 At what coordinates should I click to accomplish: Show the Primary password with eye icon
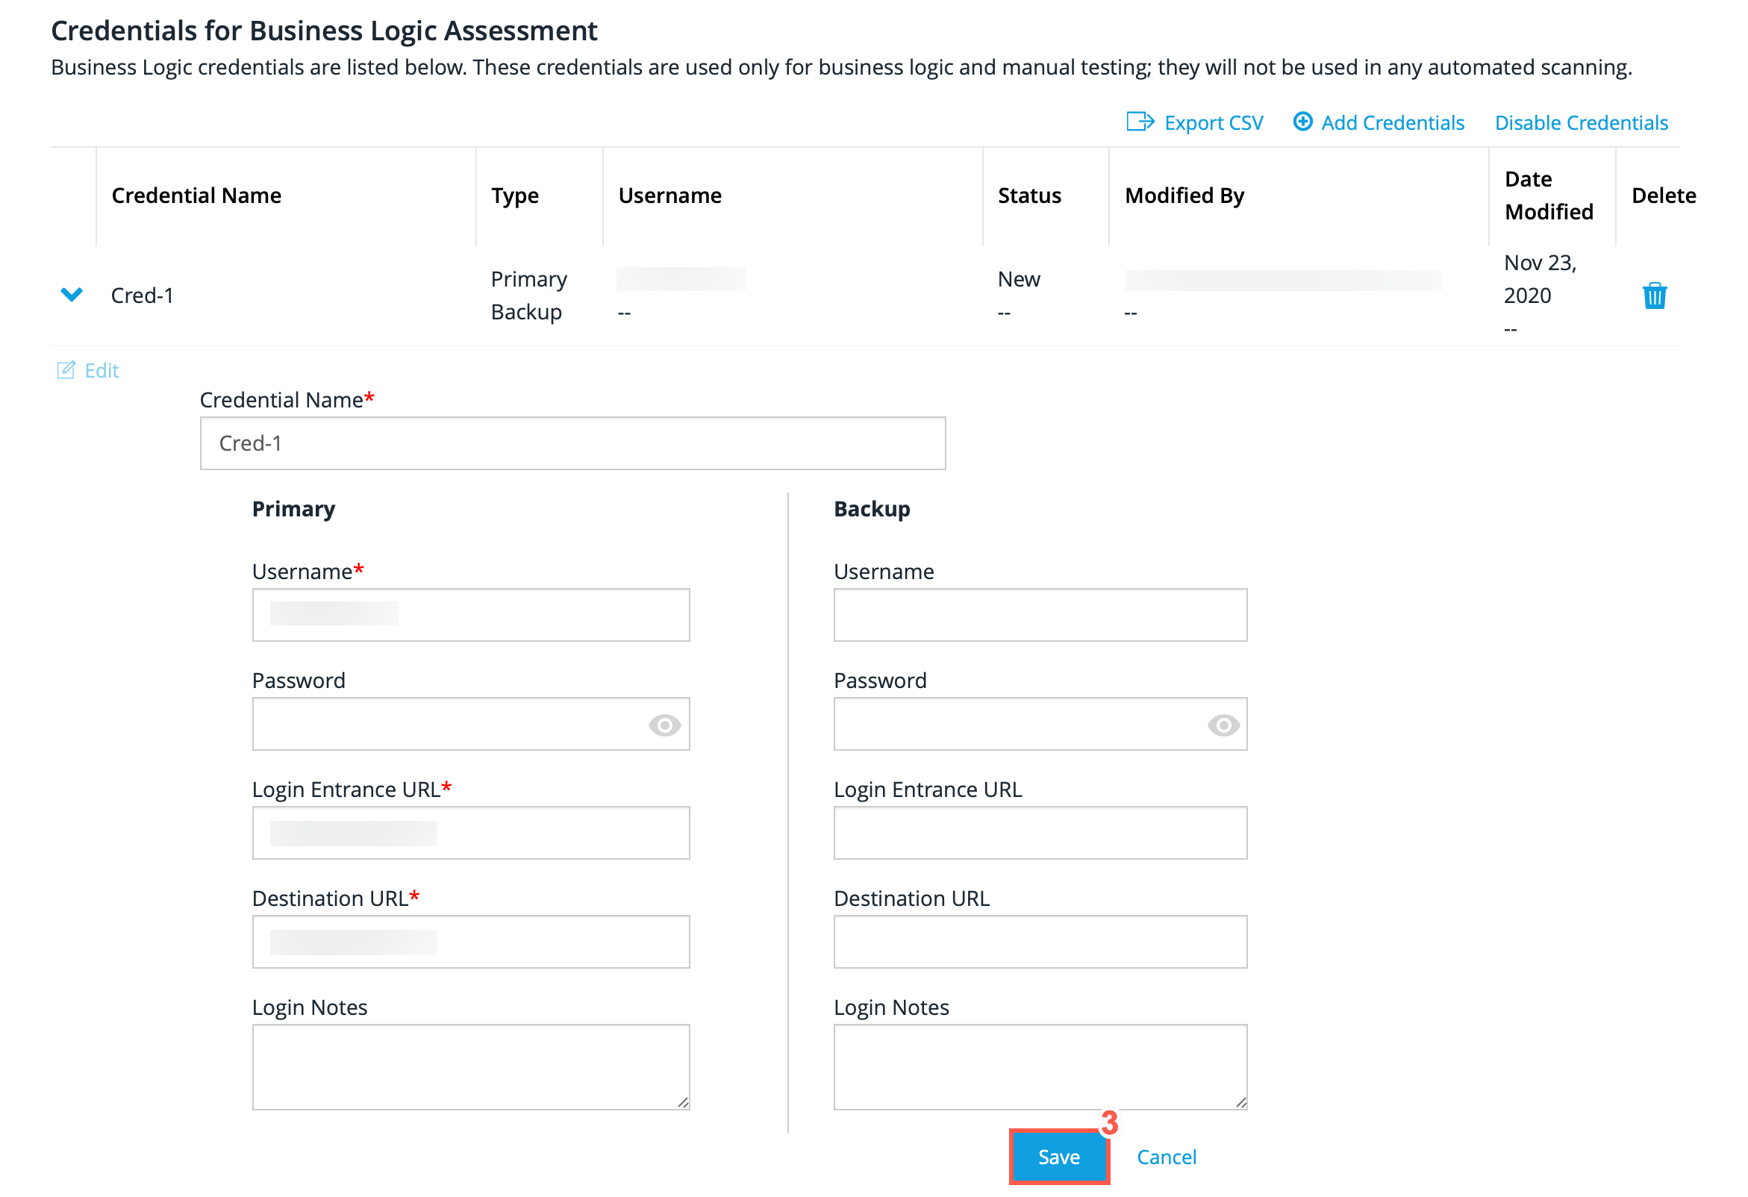pyautogui.click(x=664, y=725)
